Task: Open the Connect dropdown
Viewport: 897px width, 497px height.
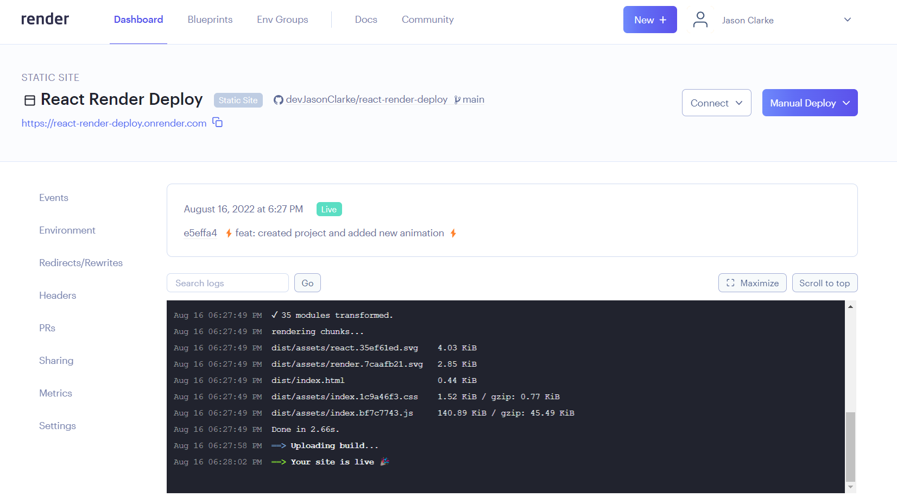Action: (716, 103)
